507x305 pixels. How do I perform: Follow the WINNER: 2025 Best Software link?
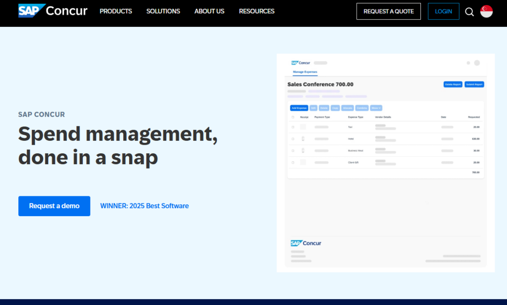tap(144, 206)
